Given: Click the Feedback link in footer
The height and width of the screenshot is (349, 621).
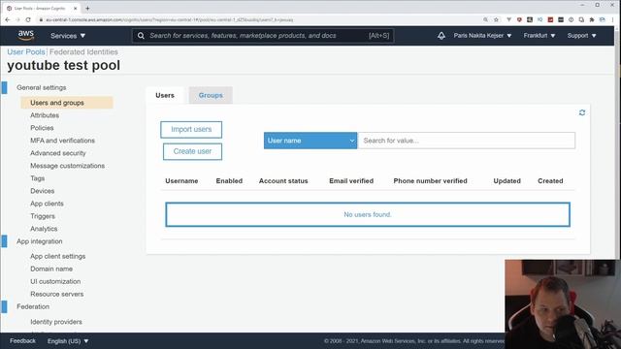Looking at the screenshot, I should (22, 340).
